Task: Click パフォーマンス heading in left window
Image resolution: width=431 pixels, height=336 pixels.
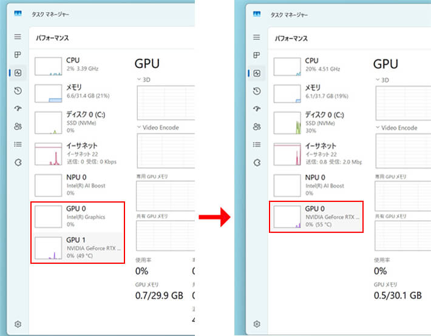Action: tap(52, 38)
